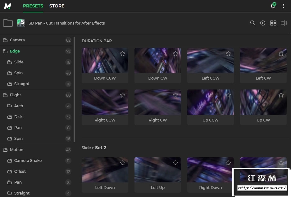Open the Slide subfolder under Edge
This screenshot has height=197, width=291.
pos(37,62)
